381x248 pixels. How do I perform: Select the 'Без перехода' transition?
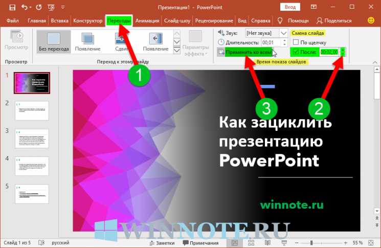pyautogui.click(x=54, y=41)
